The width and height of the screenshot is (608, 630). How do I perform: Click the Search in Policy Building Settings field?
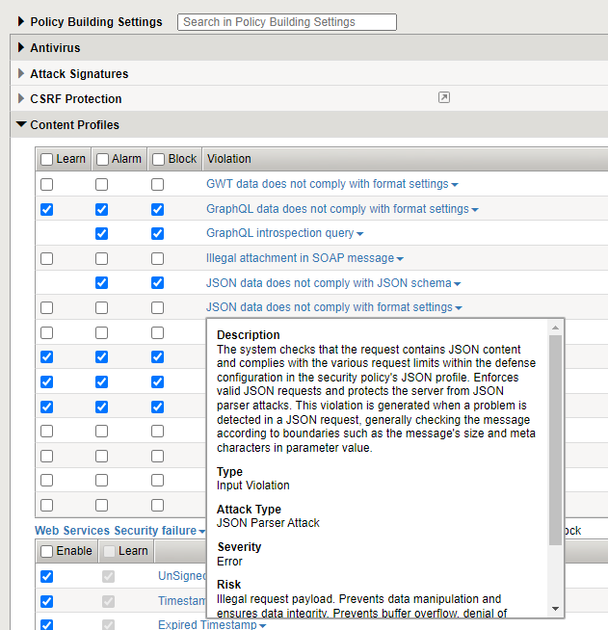tap(286, 21)
